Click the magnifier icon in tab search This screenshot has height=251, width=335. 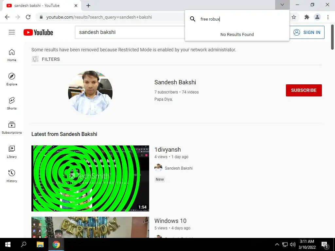coord(192,19)
